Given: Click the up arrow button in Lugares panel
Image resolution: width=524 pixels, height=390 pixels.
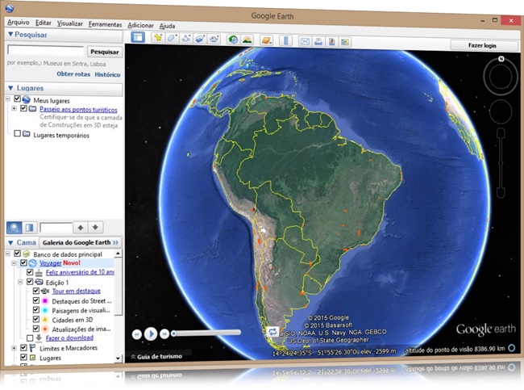Looking at the screenshot, I should pos(80,228).
